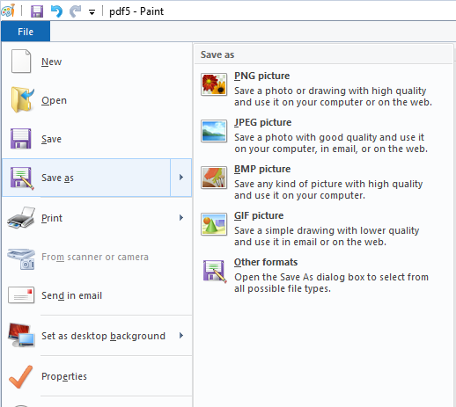Click the Save as floppy-with-pencil icon
Screen dimensions: 456x407
click(22, 178)
